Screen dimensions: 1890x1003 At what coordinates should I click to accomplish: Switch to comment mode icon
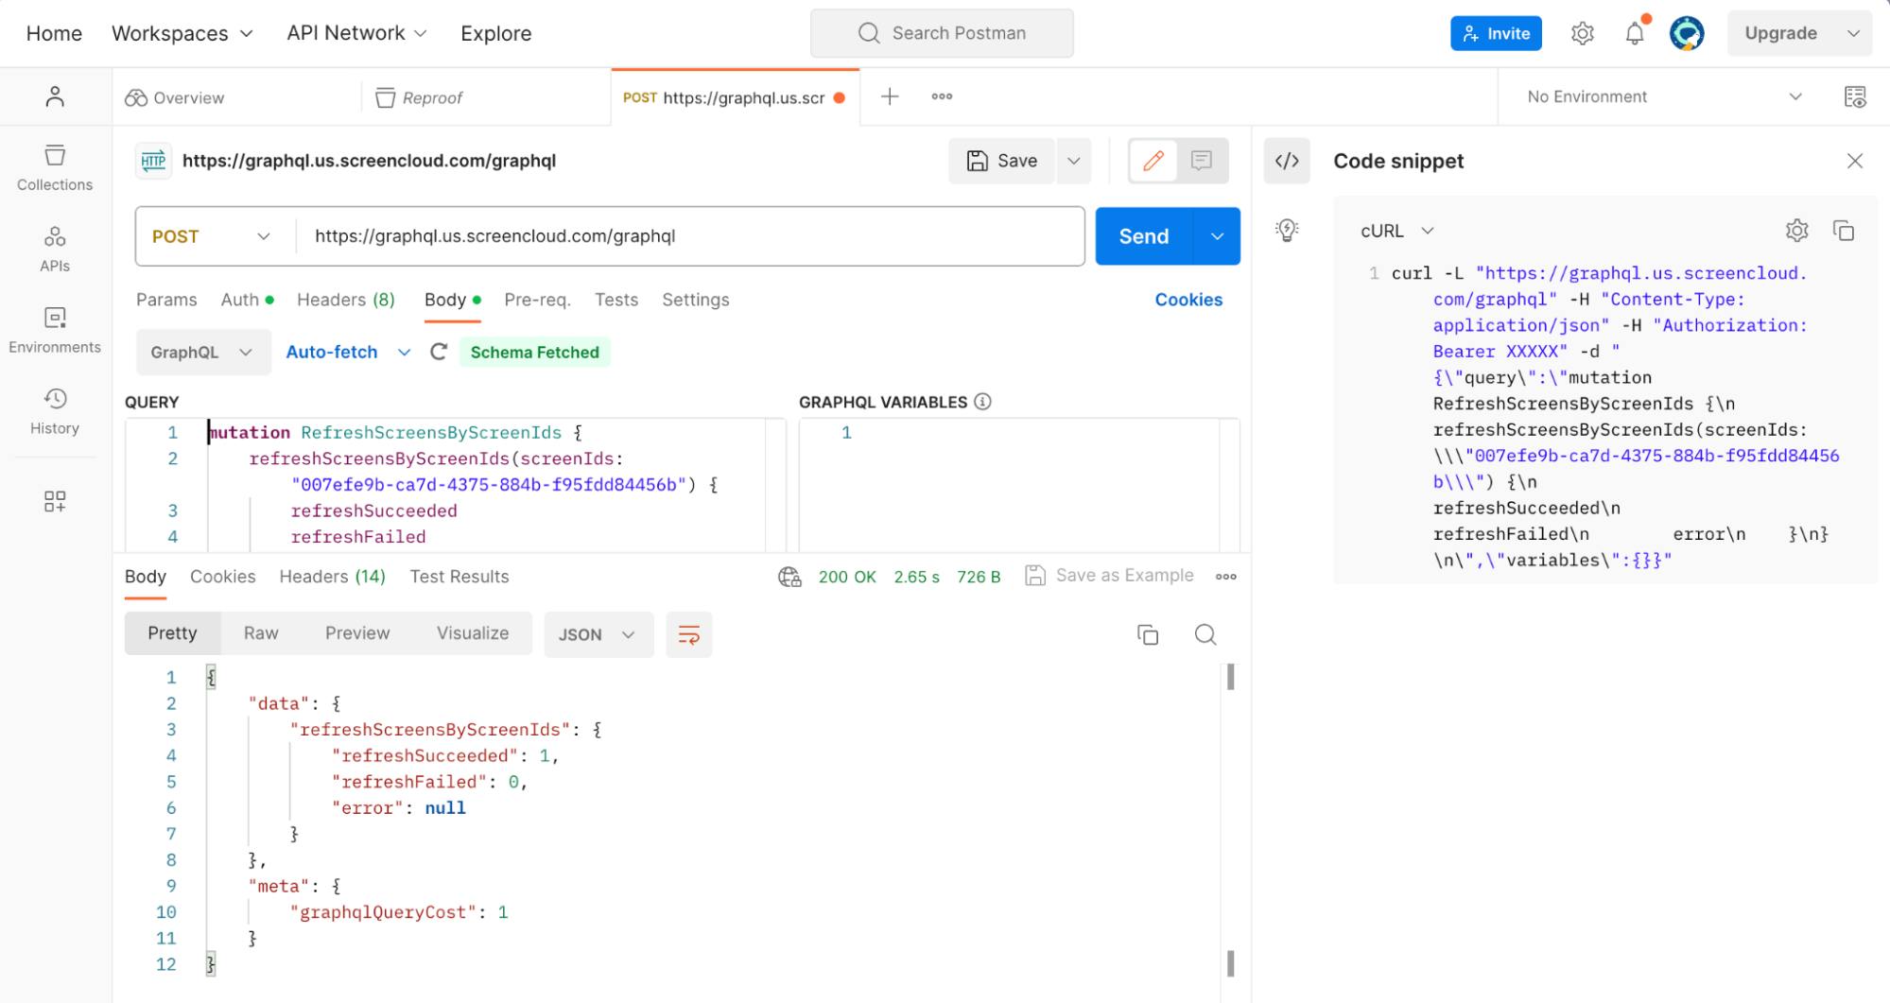point(1202,161)
